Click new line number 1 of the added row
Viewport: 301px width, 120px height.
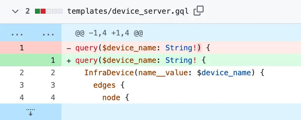53,60
